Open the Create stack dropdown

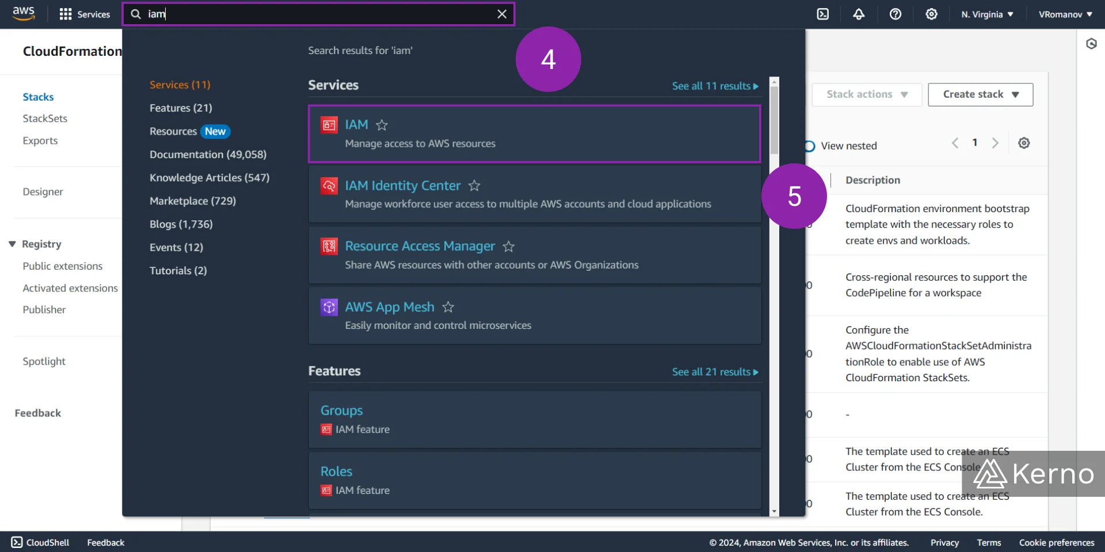point(980,94)
